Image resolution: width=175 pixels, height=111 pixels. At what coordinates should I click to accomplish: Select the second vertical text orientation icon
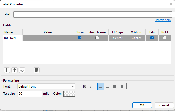(x=122, y=86)
